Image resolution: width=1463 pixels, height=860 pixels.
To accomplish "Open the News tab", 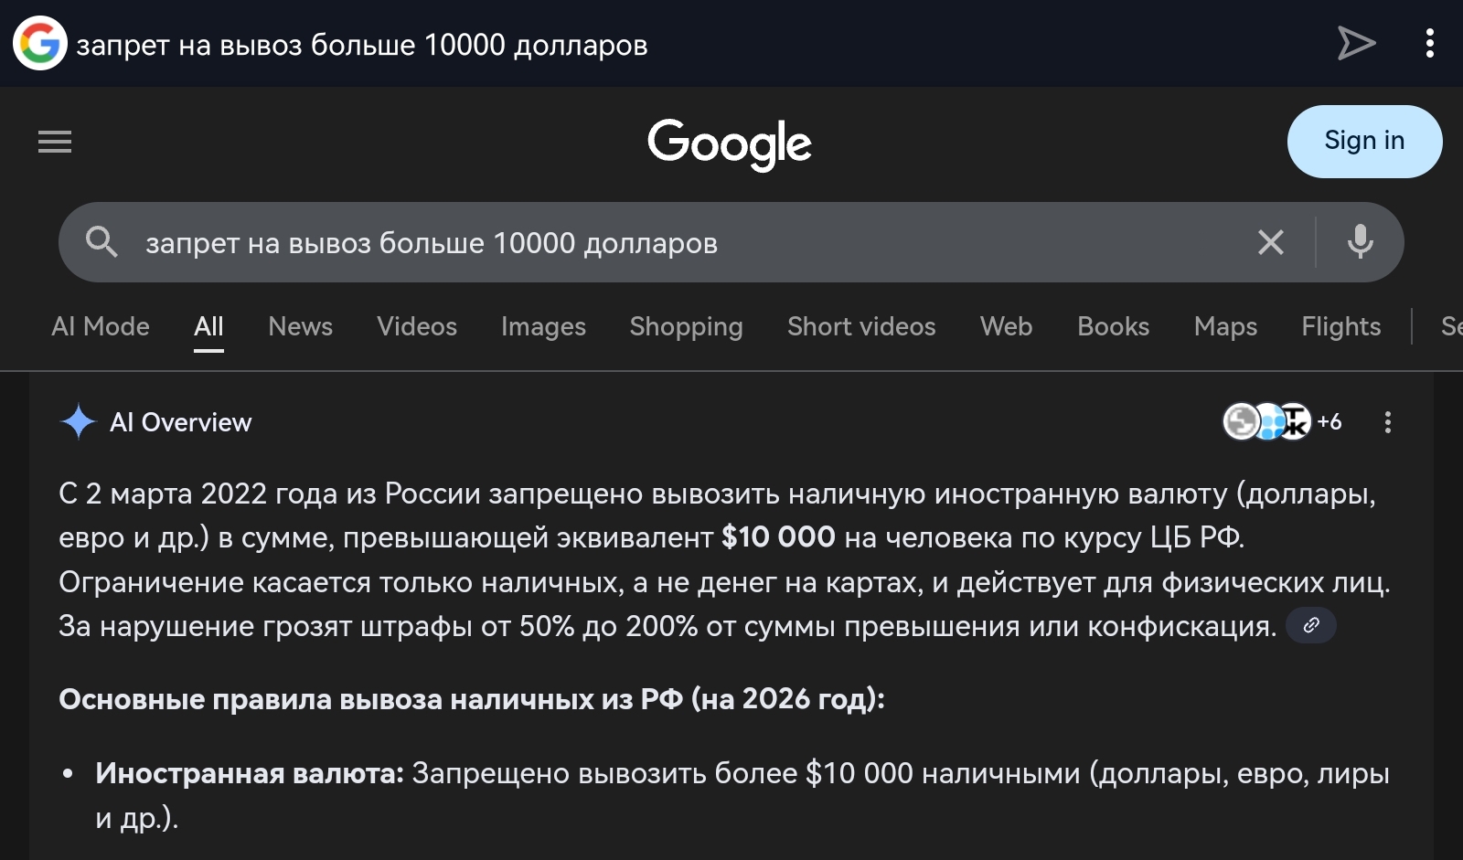I will pos(301,326).
